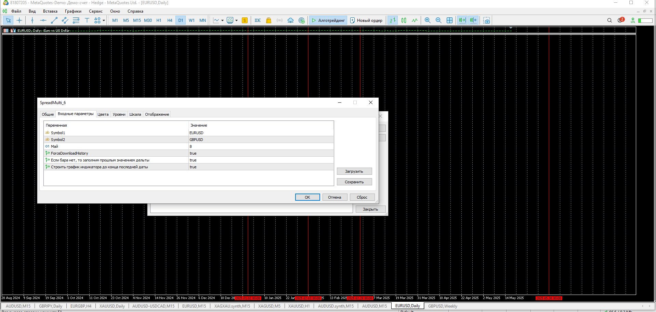Toggle chart shift from right edge
The image size is (656, 312).
click(473, 20)
